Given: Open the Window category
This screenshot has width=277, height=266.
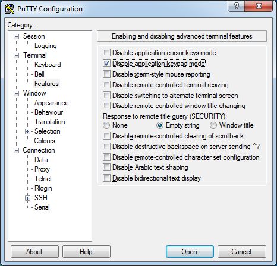Looking at the screenshot, I should coord(34,93).
